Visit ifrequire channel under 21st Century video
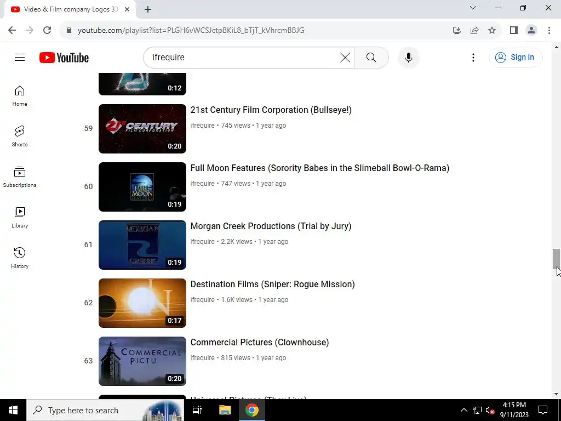 pos(203,126)
